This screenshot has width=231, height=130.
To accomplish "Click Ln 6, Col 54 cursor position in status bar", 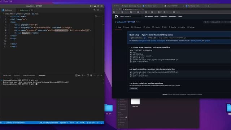I will tap(48, 123).
